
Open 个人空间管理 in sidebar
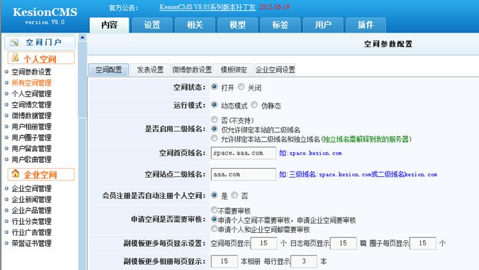tap(31, 94)
